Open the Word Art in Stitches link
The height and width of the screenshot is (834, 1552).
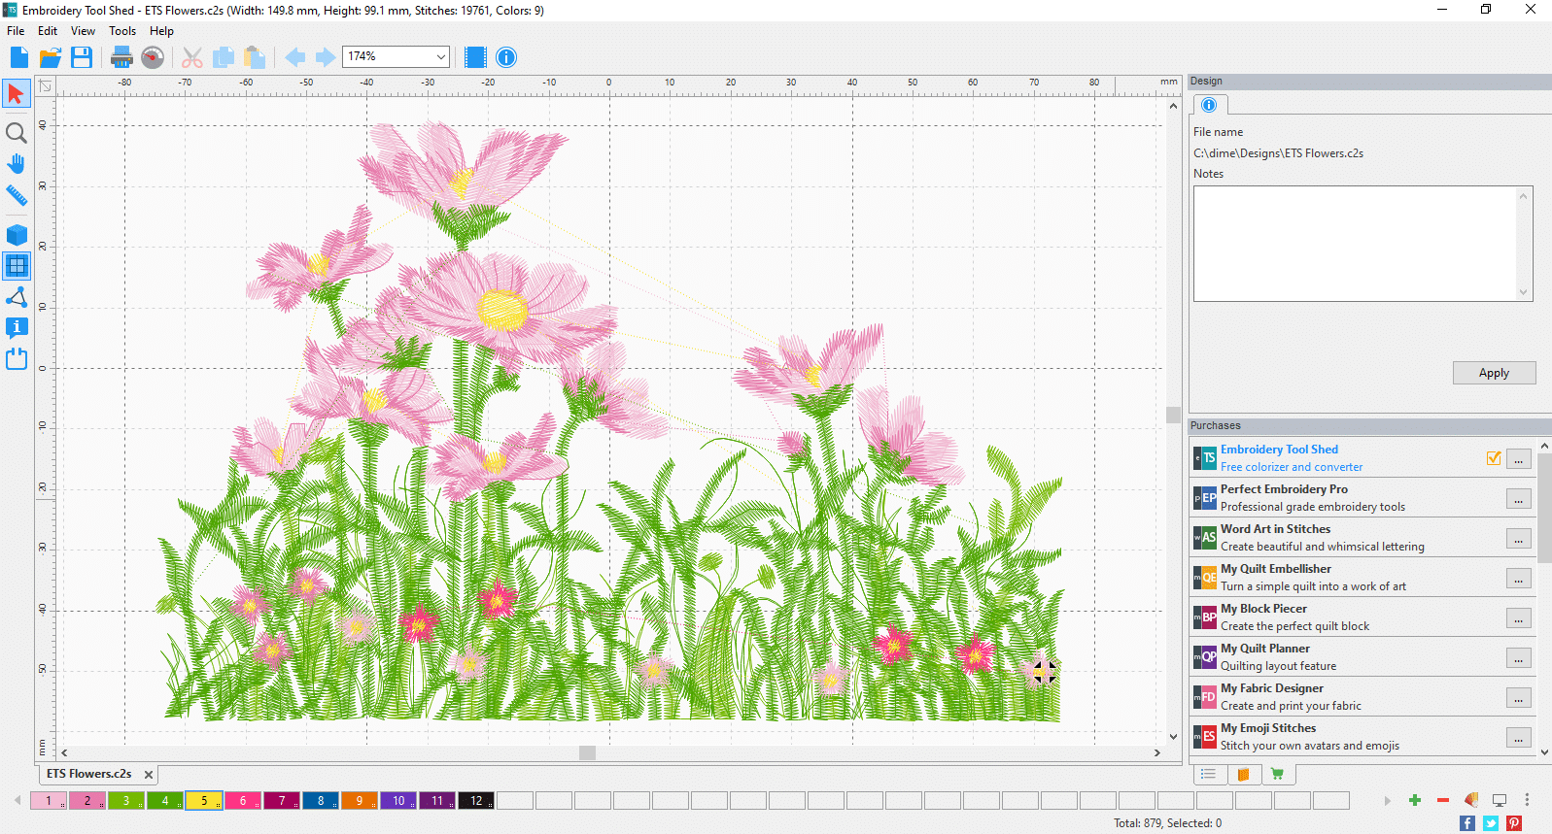click(x=1275, y=529)
